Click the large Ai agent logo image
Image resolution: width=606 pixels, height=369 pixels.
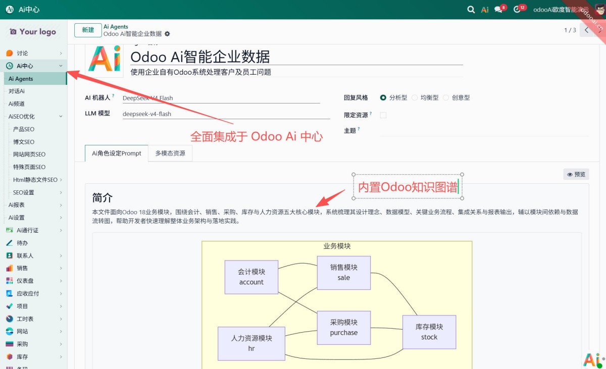[104, 59]
